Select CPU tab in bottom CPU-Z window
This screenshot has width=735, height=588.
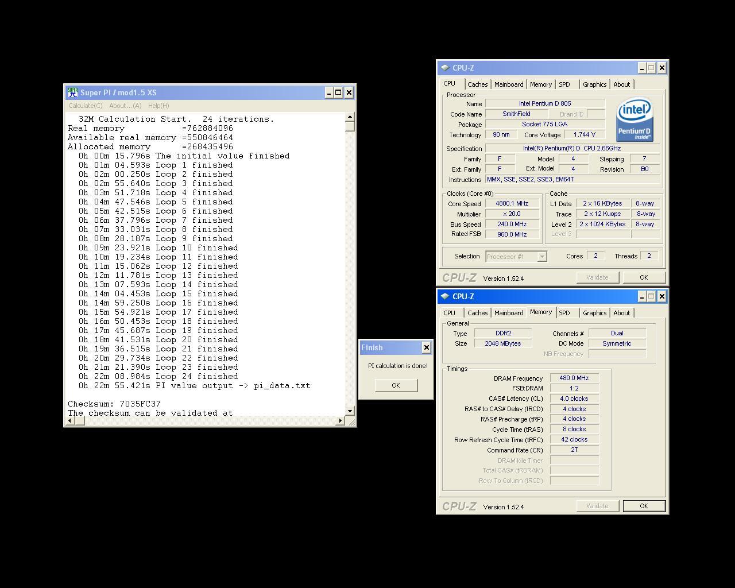[x=450, y=313]
